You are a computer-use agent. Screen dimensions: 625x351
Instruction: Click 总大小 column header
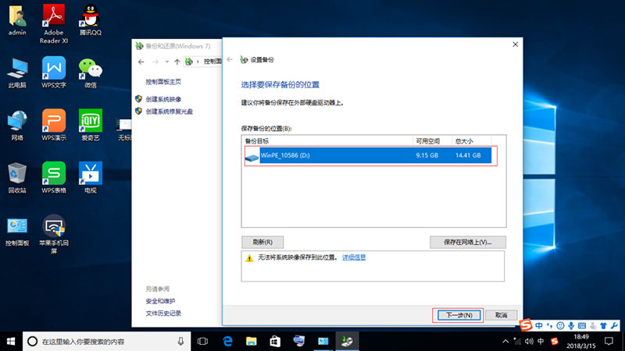pyautogui.click(x=472, y=141)
